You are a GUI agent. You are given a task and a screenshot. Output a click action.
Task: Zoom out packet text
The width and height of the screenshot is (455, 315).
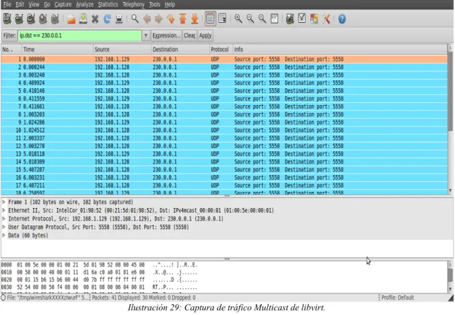pos(250,19)
